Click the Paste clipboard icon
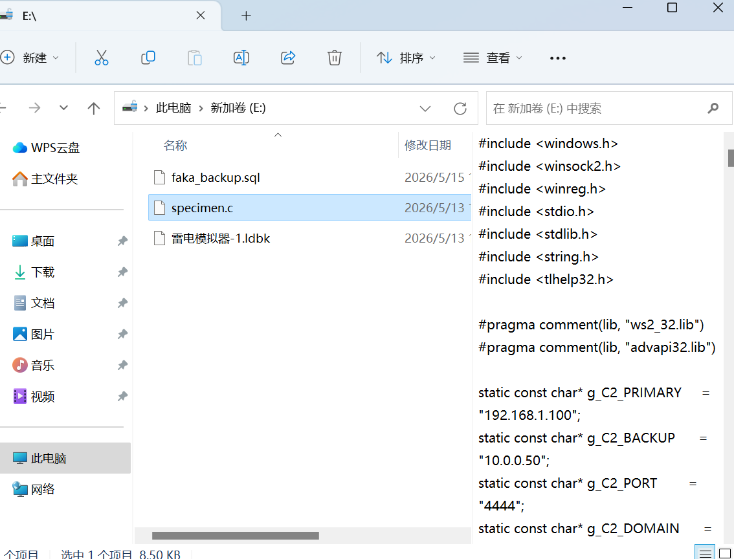The image size is (734, 559). [x=195, y=58]
